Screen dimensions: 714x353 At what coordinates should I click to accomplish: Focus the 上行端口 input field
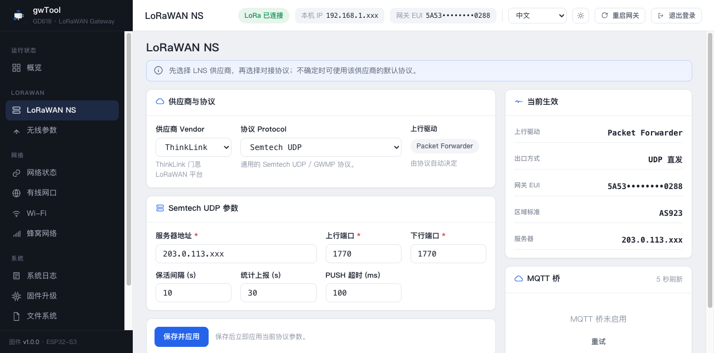click(x=364, y=254)
